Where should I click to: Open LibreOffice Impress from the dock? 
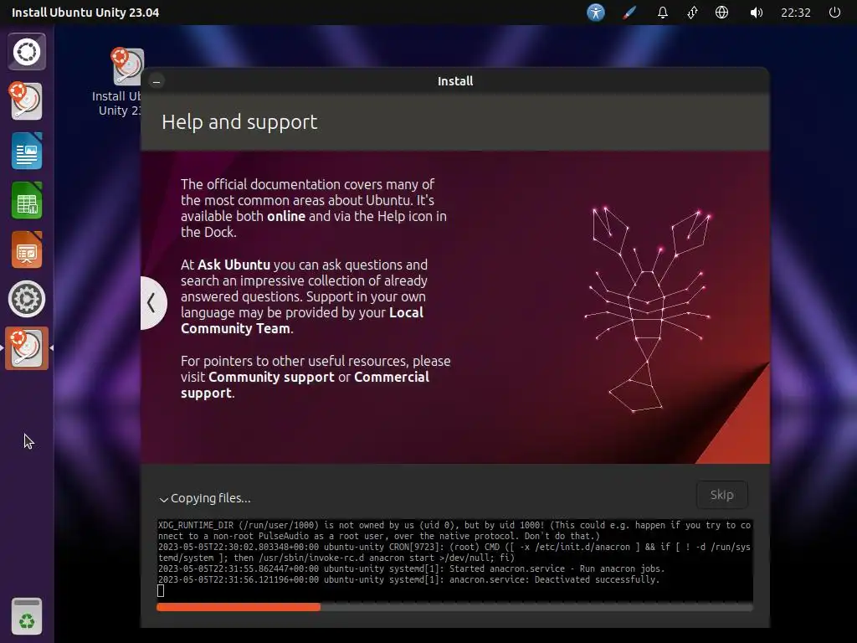(27, 249)
